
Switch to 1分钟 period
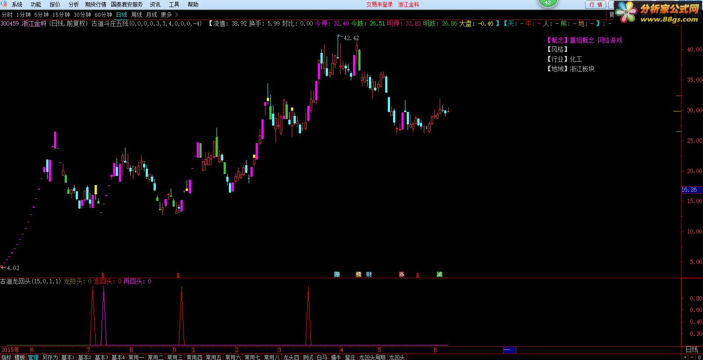click(23, 15)
